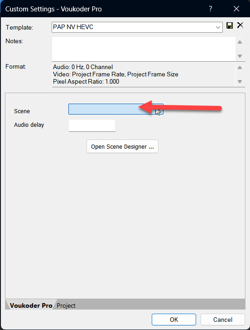
Task: Click Notes scrollbar down arrow
Action: point(240,56)
